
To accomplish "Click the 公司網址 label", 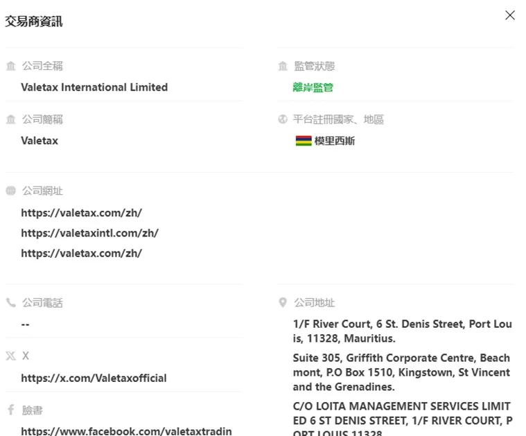I will tap(42, 191).
